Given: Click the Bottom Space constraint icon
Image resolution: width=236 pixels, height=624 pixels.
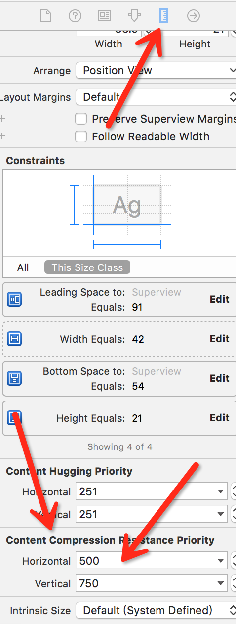Looking at the screenshot, I should 14,378.
